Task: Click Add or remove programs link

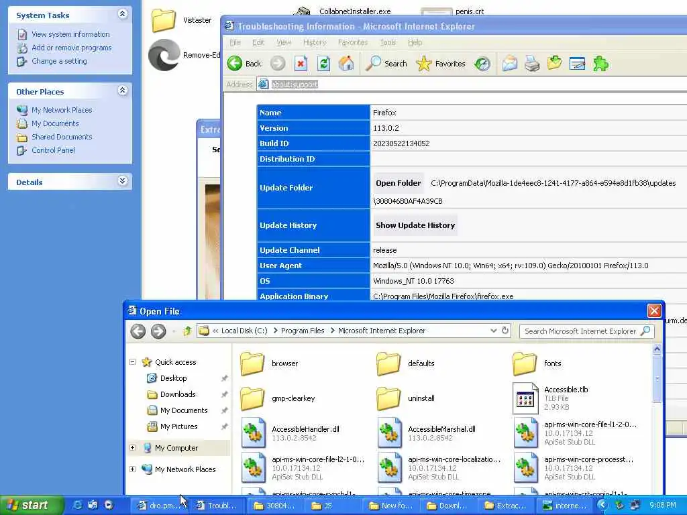Action: coord(71,48)
